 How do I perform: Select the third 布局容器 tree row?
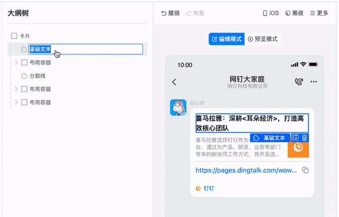78,102
